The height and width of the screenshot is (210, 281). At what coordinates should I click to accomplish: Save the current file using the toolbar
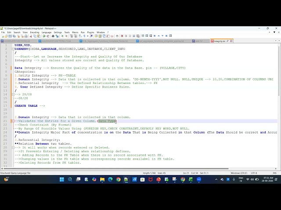[x=10, y=36]
